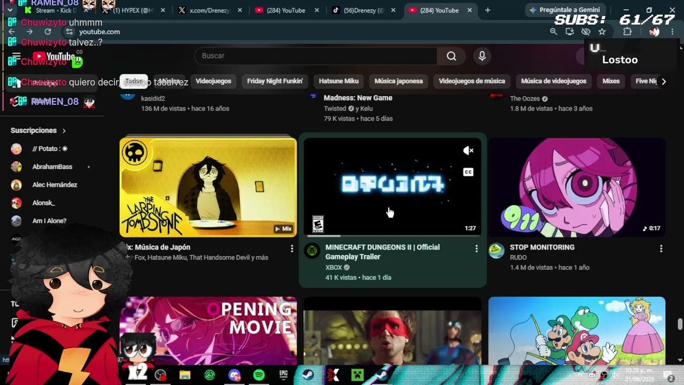Expand the Suscripciones section
The width and height of the screenshot is (684, 385).
(x=38, y=130)
